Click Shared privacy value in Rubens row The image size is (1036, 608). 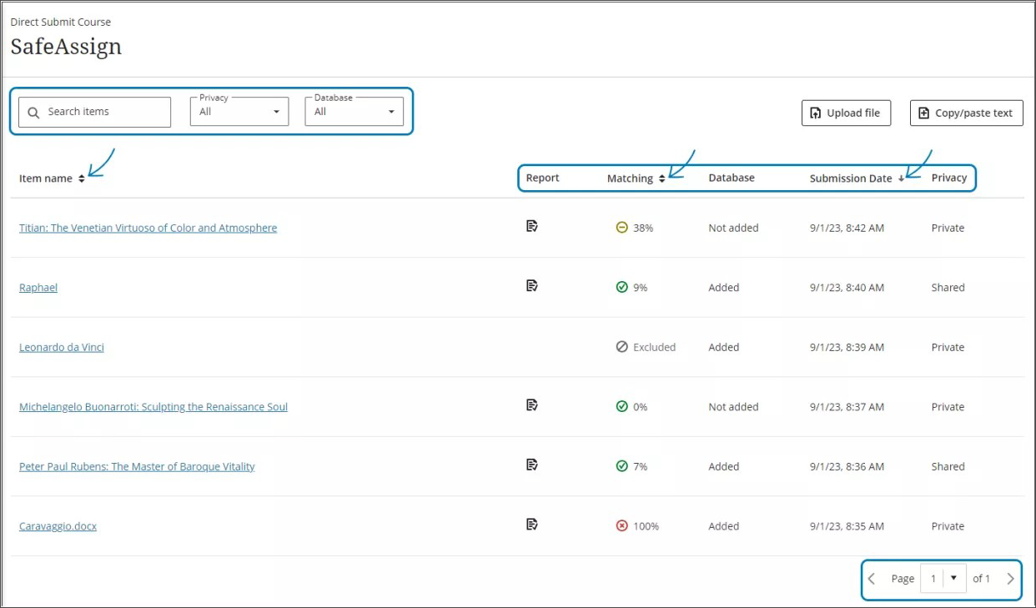pos(948,466)
